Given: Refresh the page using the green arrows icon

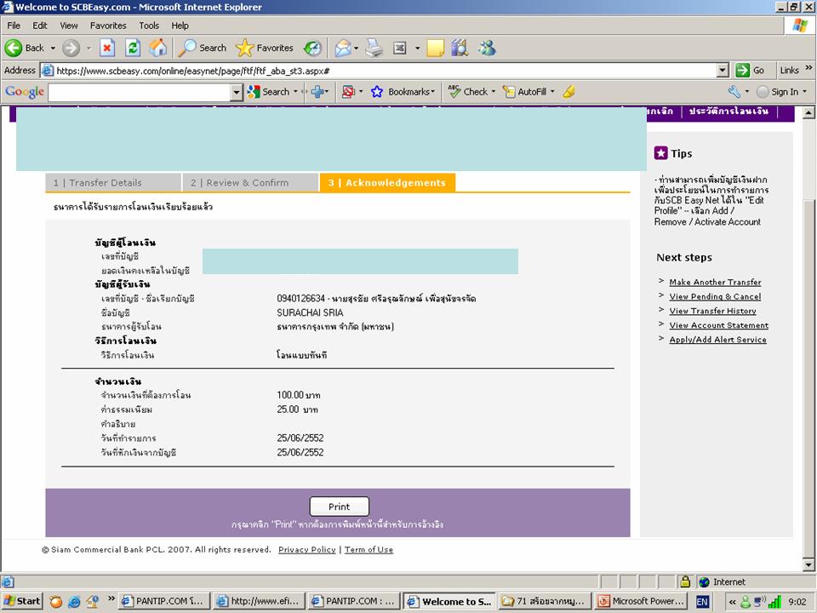Looking at the screenshot, I should pyautogui.click(x=134, y=48).
